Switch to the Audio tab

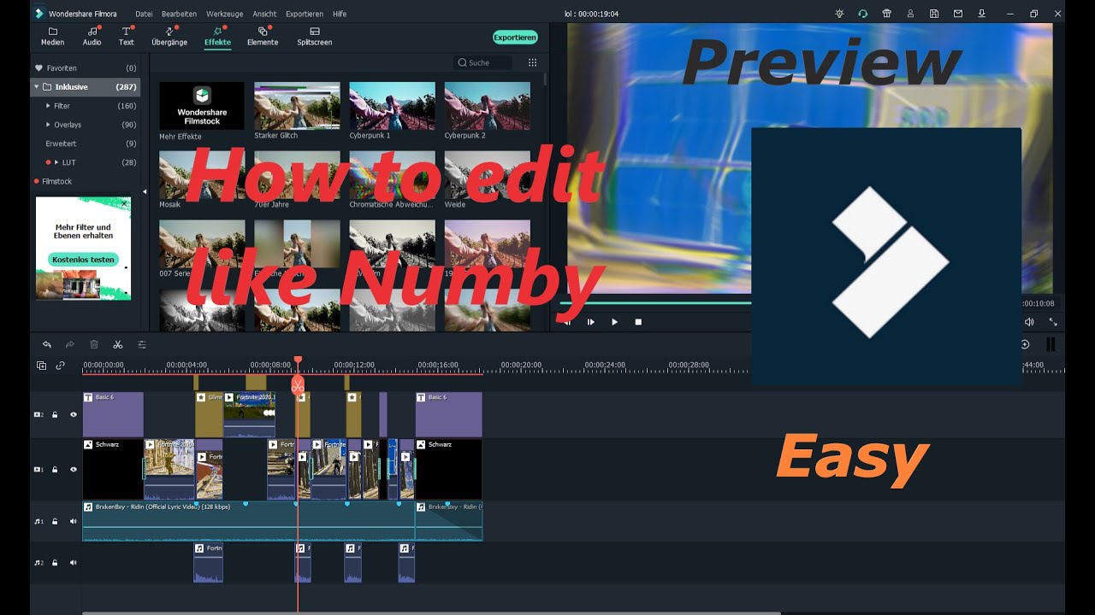92,36
